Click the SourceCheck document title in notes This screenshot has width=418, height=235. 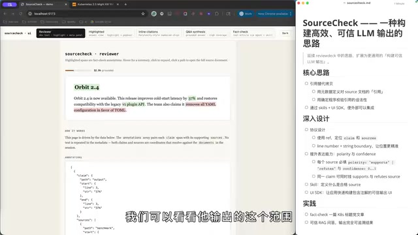(354, 33)
